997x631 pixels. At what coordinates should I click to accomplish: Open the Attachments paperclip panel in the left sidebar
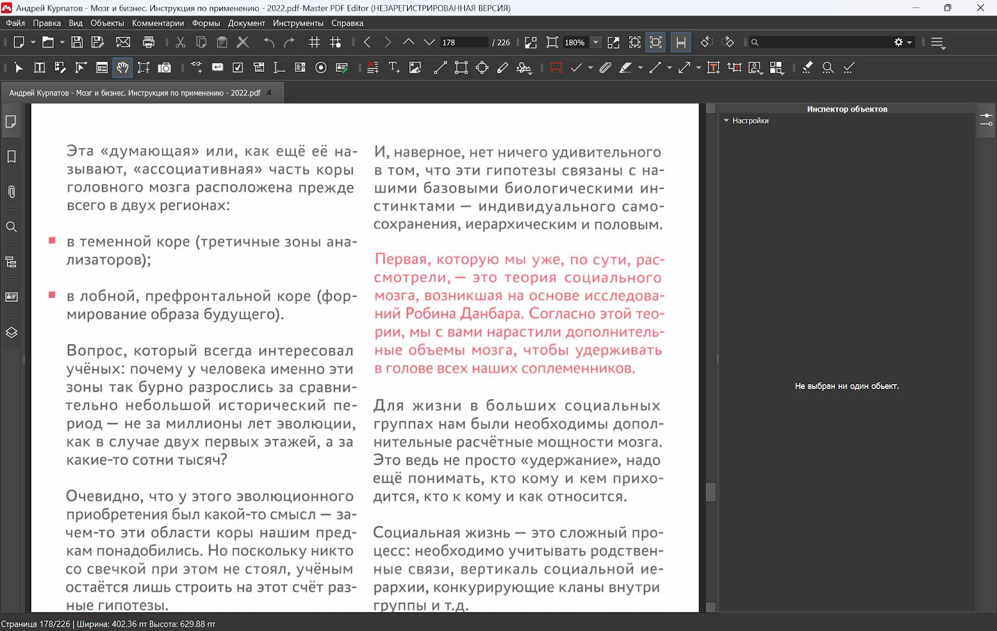[x=11, y=191]
